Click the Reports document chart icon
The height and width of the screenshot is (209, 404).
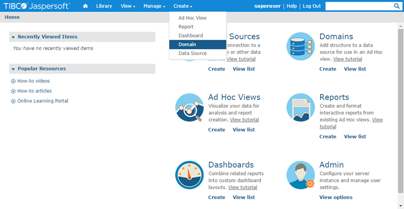pyautogui.click(x=300, y=107)
